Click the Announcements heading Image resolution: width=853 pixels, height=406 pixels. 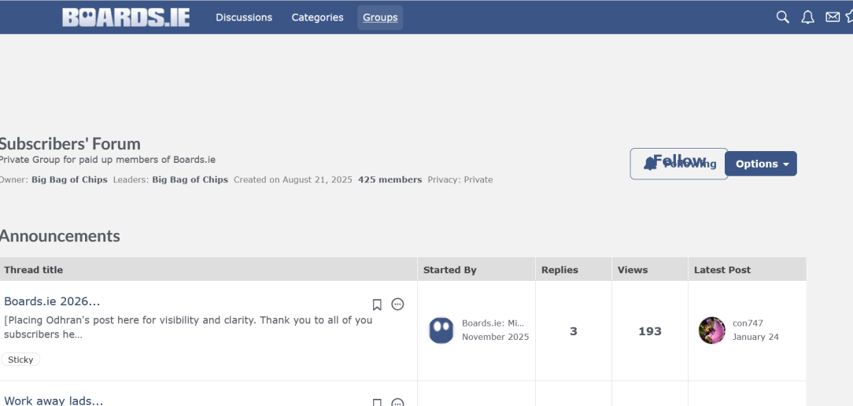pyautogui.click(x=59, y=236)
